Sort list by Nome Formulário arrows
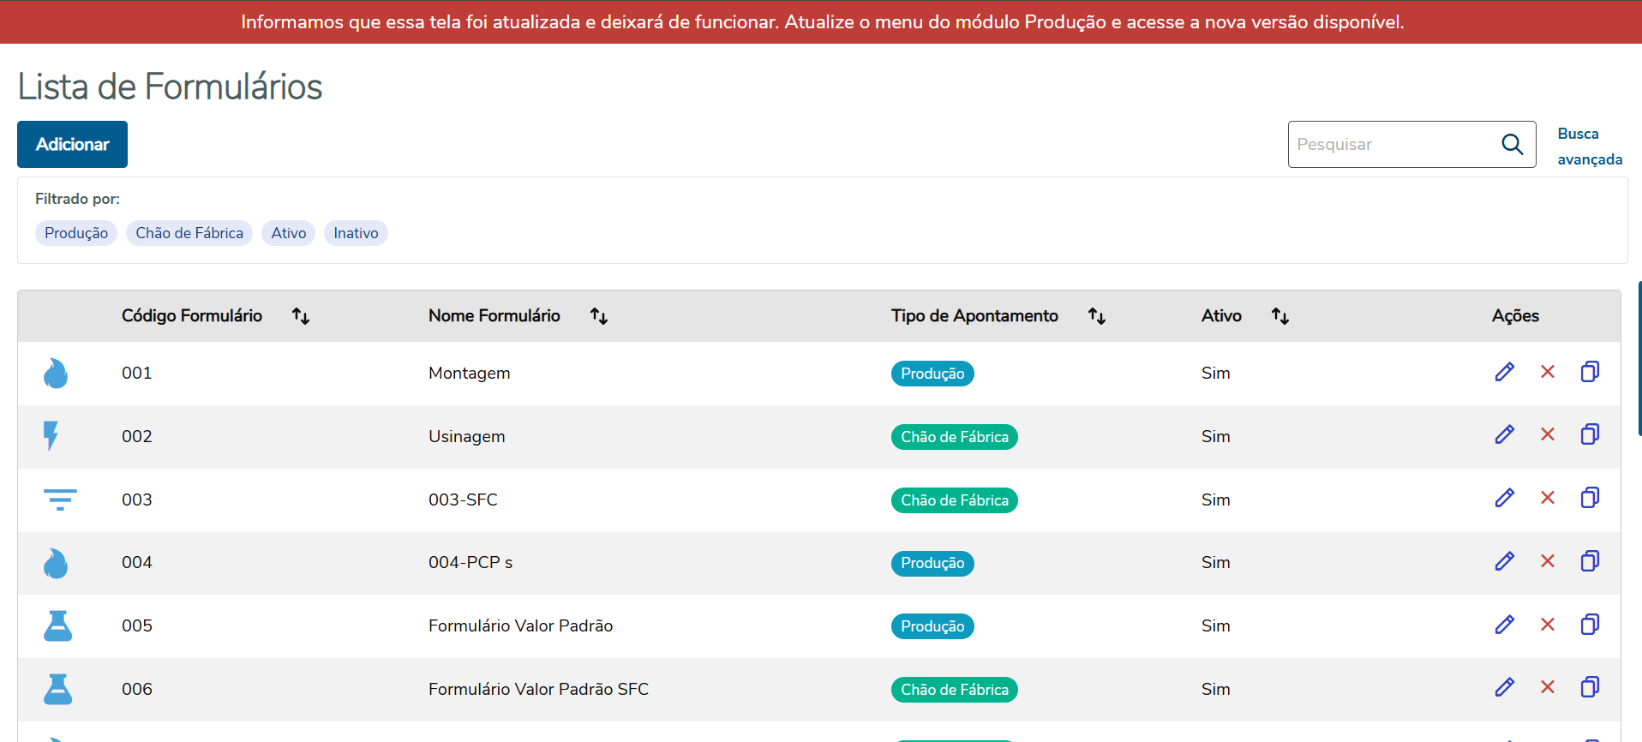Viewport: 1642px width, 742px height. 598,316
